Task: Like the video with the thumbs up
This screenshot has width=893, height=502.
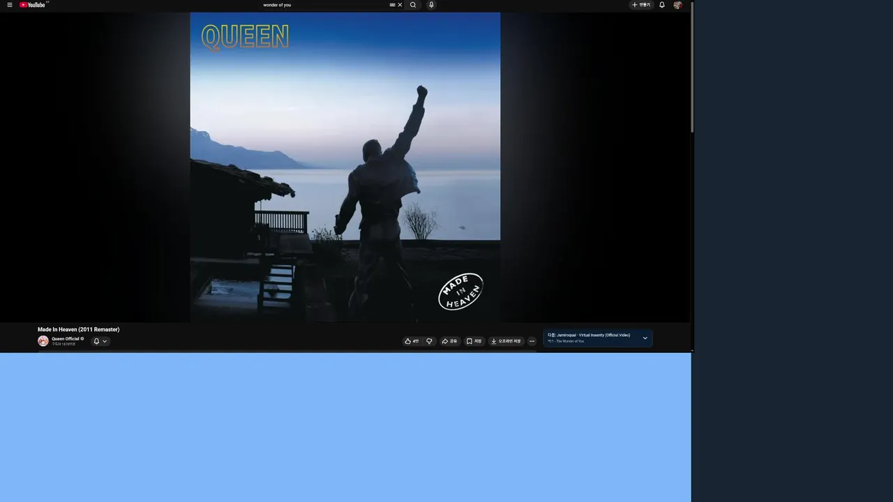Action: [412, 341]
